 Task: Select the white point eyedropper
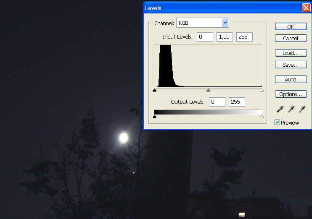coord(302,109)
